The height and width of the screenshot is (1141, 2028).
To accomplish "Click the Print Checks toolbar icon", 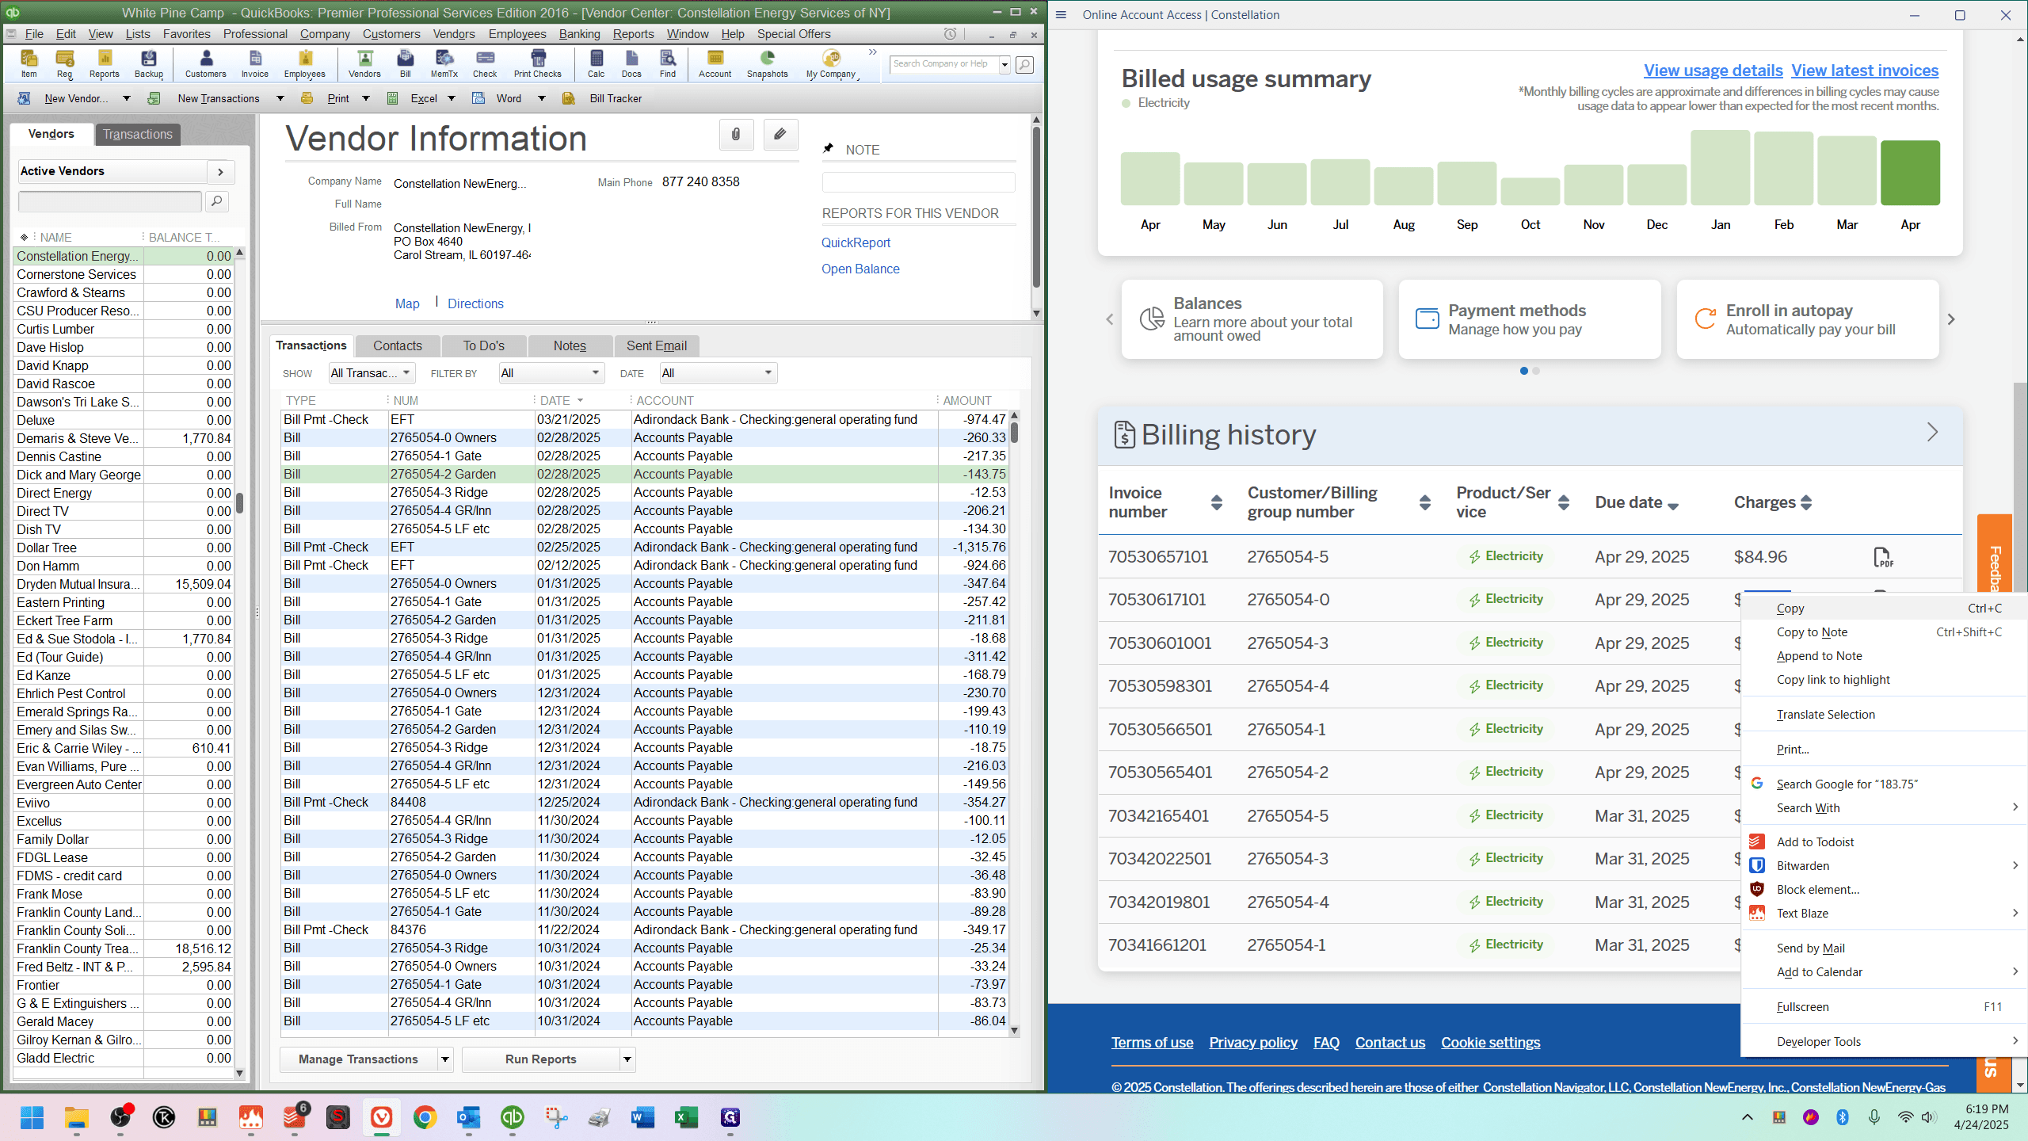I will pyautogui.click(x=538, y=63).
